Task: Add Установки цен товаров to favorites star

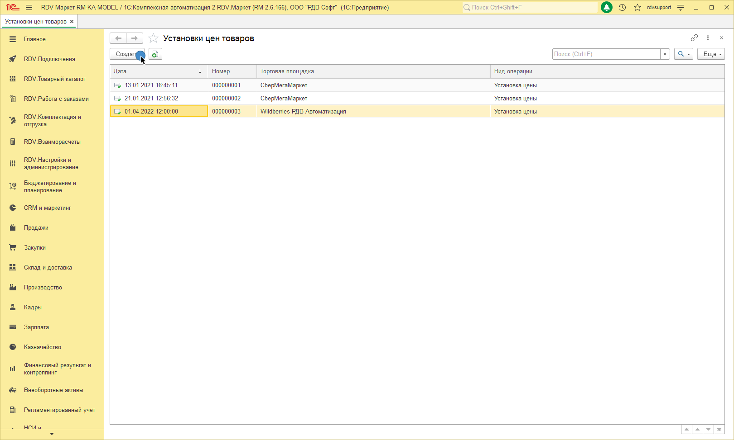Action: (x=154, y=38)
